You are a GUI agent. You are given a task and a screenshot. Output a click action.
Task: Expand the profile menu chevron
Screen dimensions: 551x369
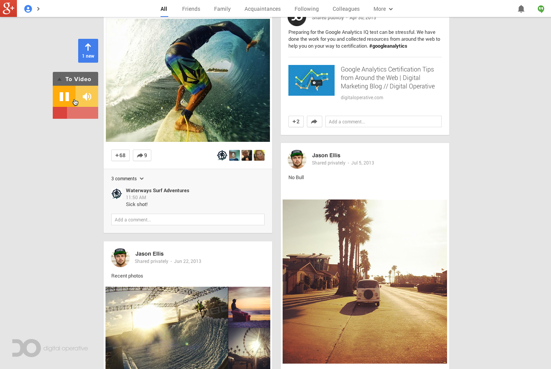pos(38,9)
